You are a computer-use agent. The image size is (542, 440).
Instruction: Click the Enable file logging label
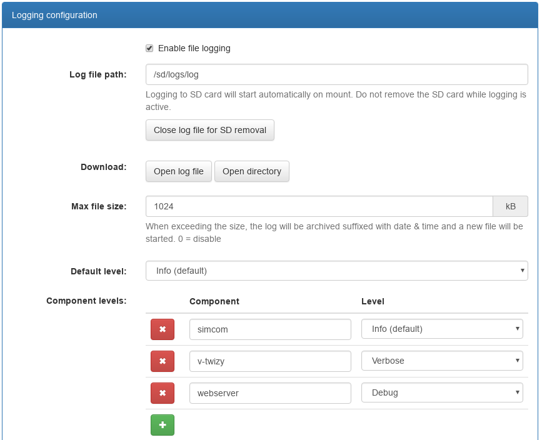[194, 48]
